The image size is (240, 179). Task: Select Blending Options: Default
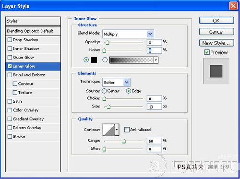tap(33, 31)
